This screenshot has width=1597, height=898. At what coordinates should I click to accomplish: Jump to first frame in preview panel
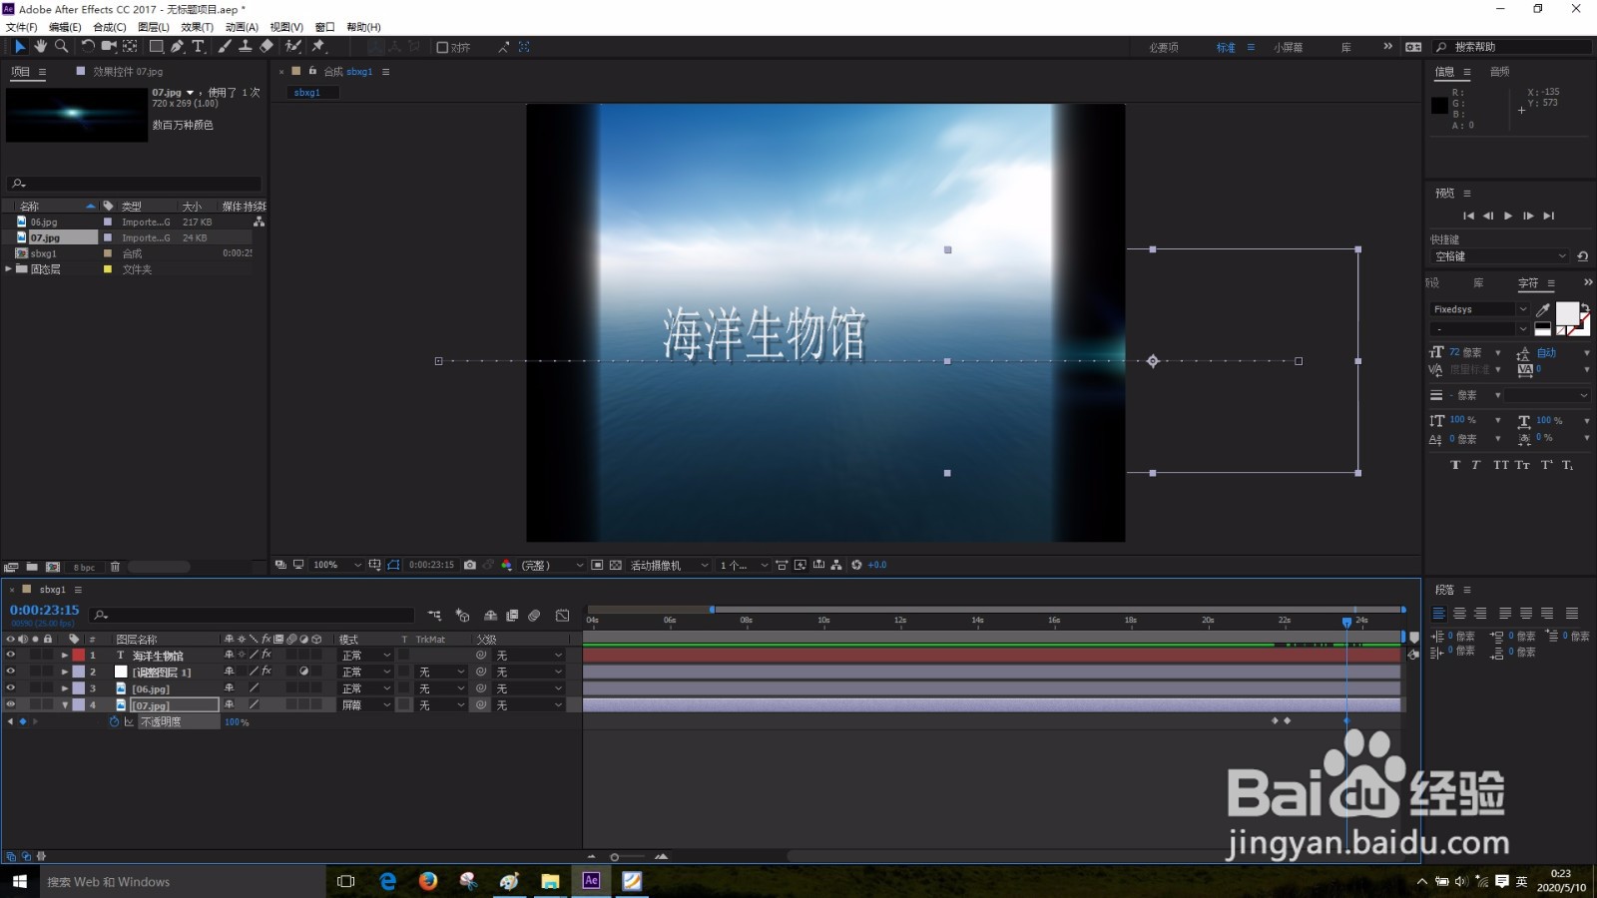[1468, 216]
